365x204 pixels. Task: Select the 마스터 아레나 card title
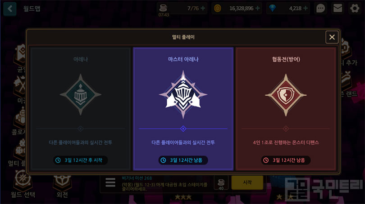click(x=183, y=59)
